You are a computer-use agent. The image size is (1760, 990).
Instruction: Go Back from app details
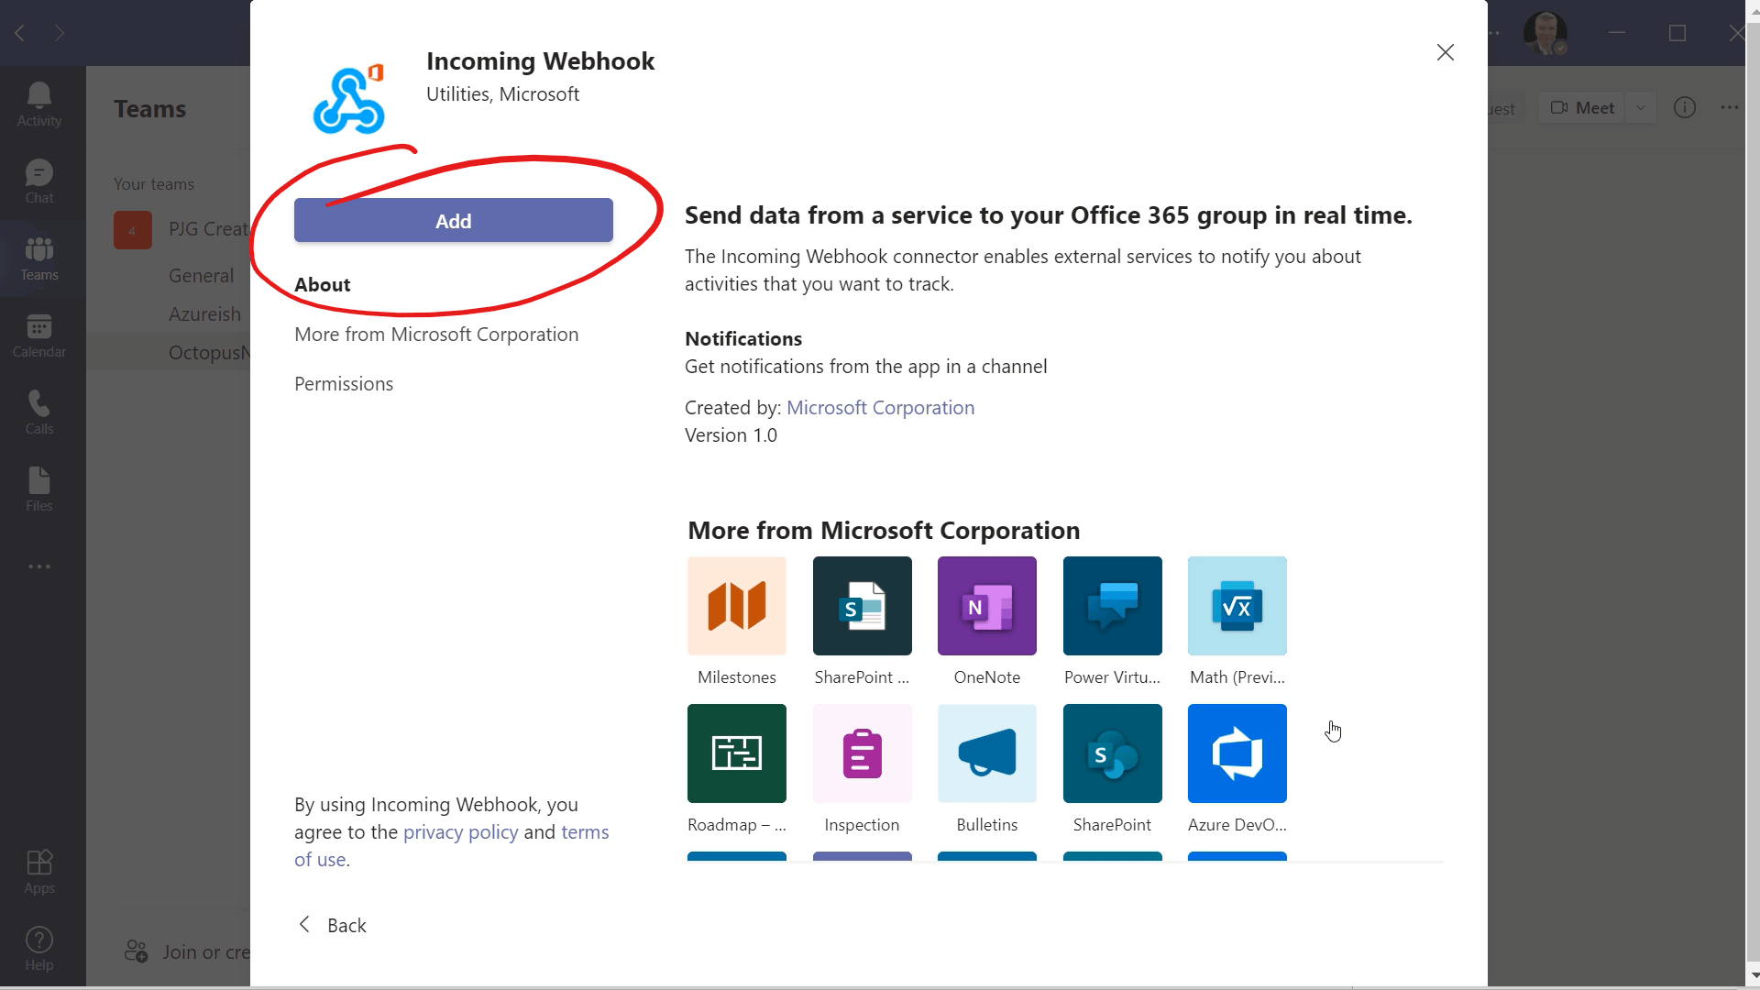click(333, 925)
